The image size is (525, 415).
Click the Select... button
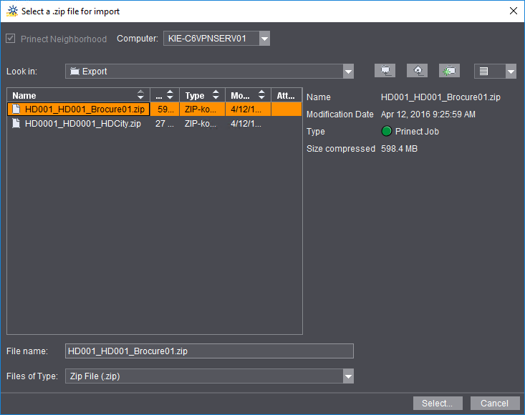pos(438,404)
